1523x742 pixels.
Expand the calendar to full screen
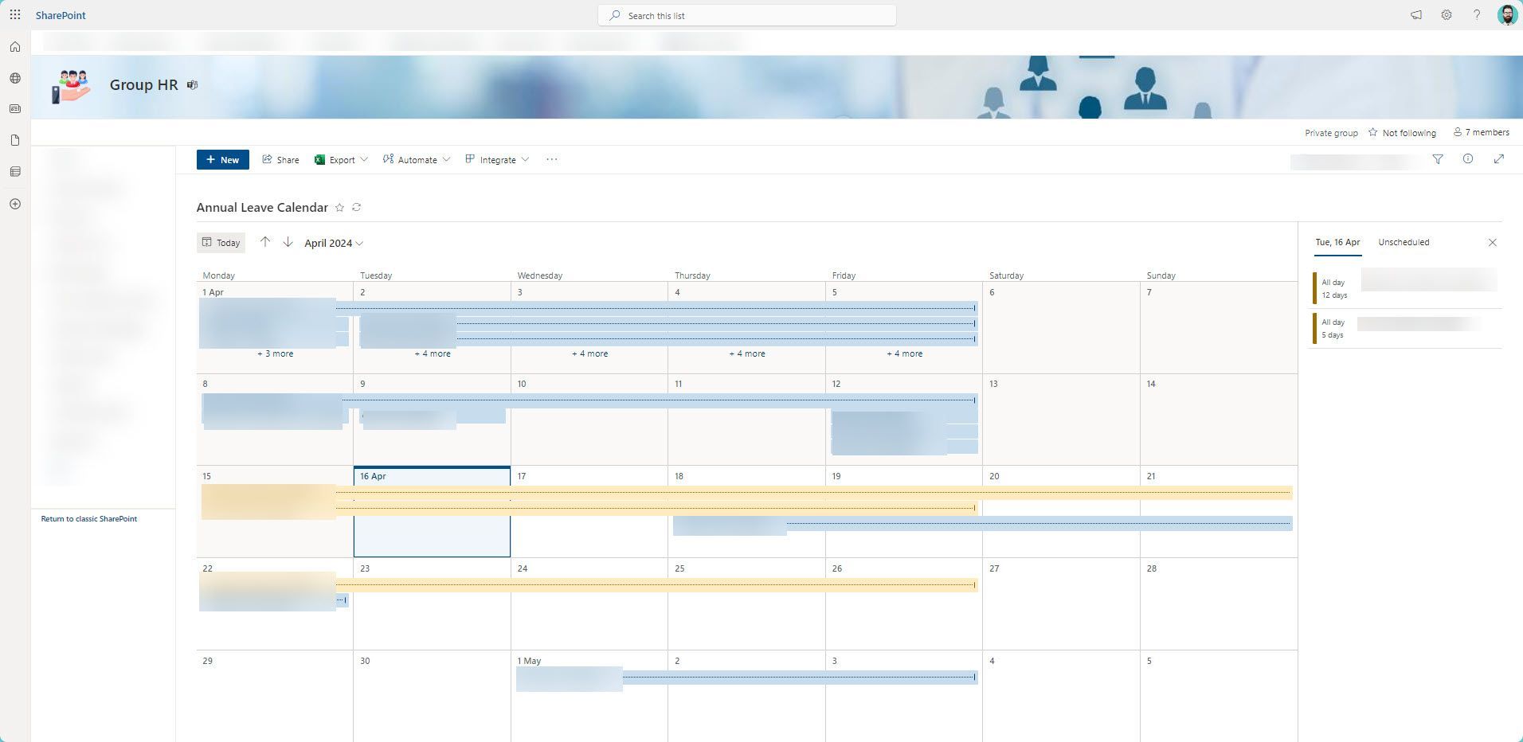pyautogui.click(x=1500, y=159)
